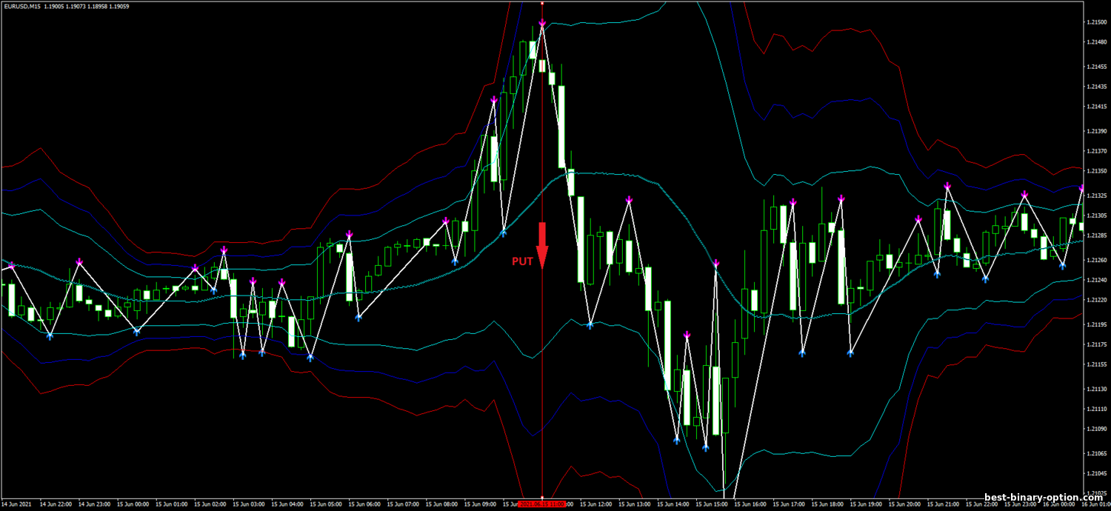Select first blue arrow right of red vertical line

click(x=590, y=325)
